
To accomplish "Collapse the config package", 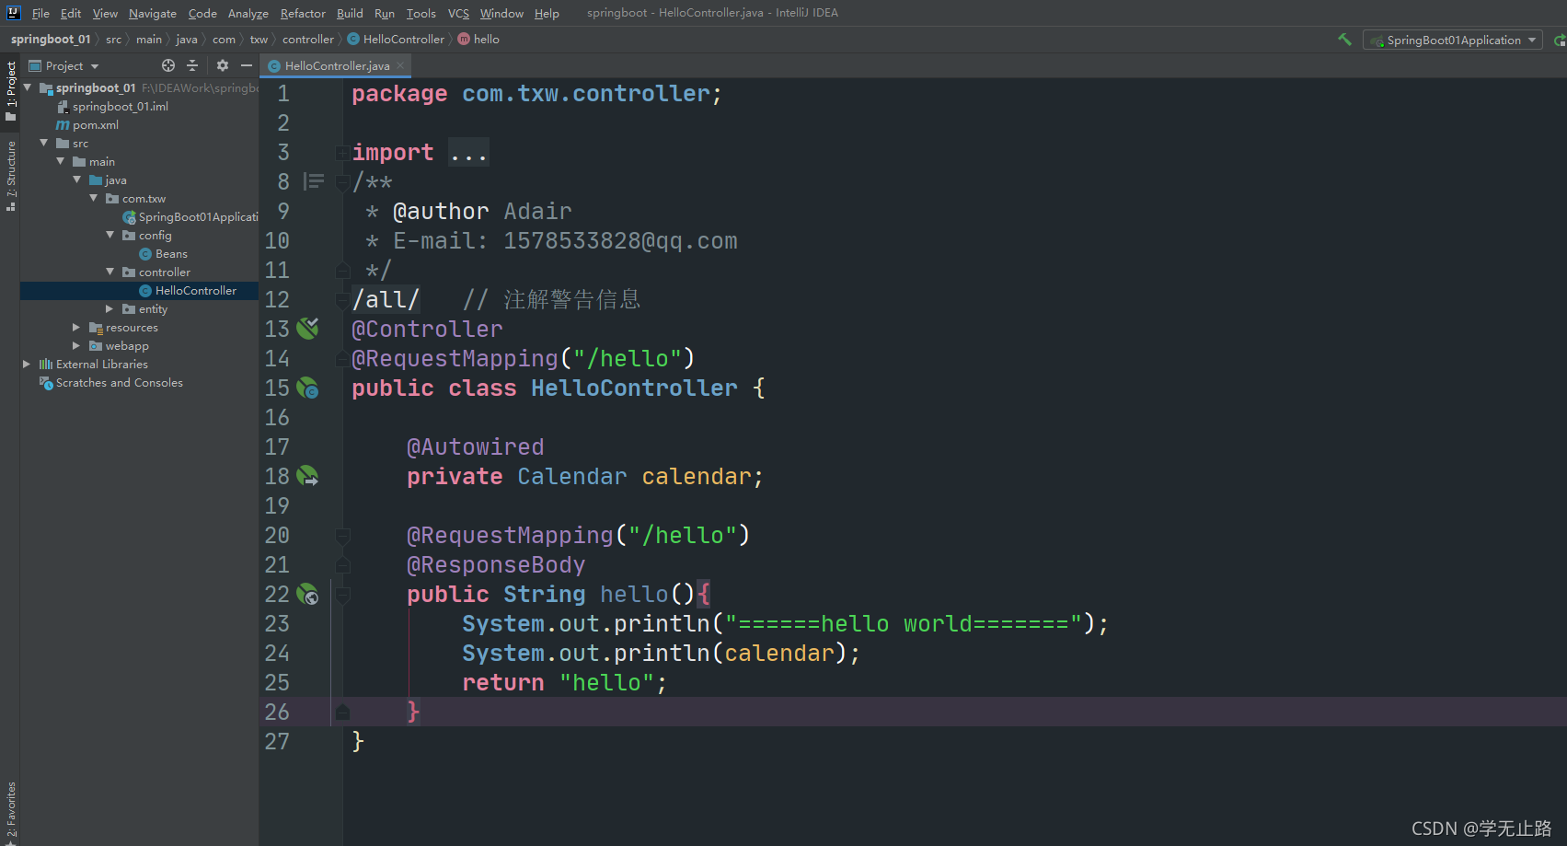I will pos(110,235).
